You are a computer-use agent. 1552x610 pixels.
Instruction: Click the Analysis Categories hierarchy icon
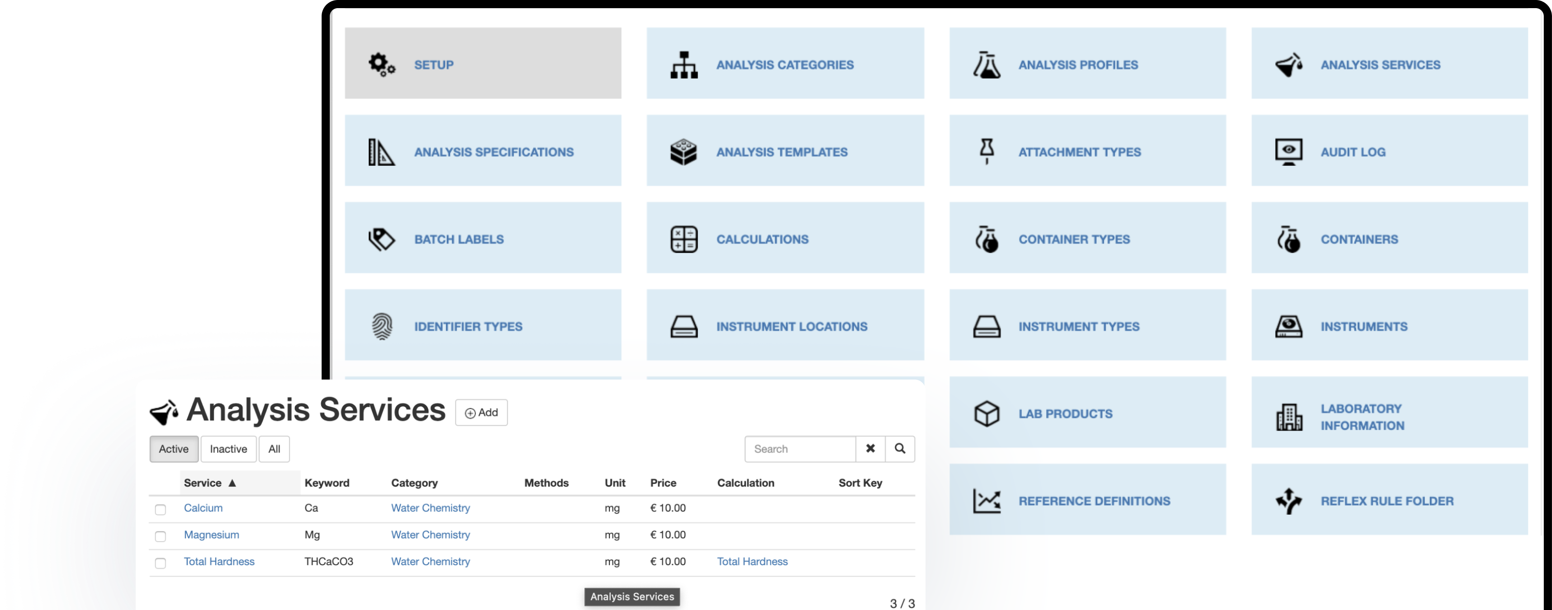tap(684, 64)
